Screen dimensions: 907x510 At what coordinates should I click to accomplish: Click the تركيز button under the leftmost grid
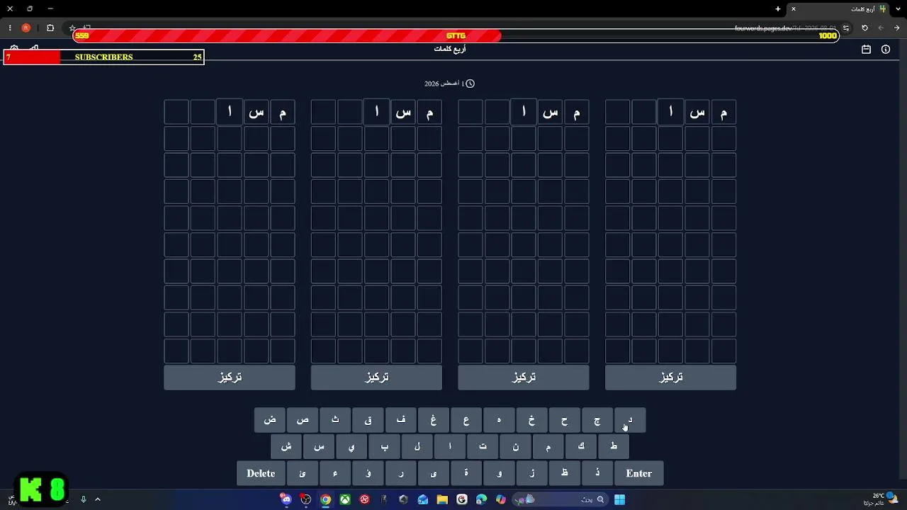(x=230, y=378)
